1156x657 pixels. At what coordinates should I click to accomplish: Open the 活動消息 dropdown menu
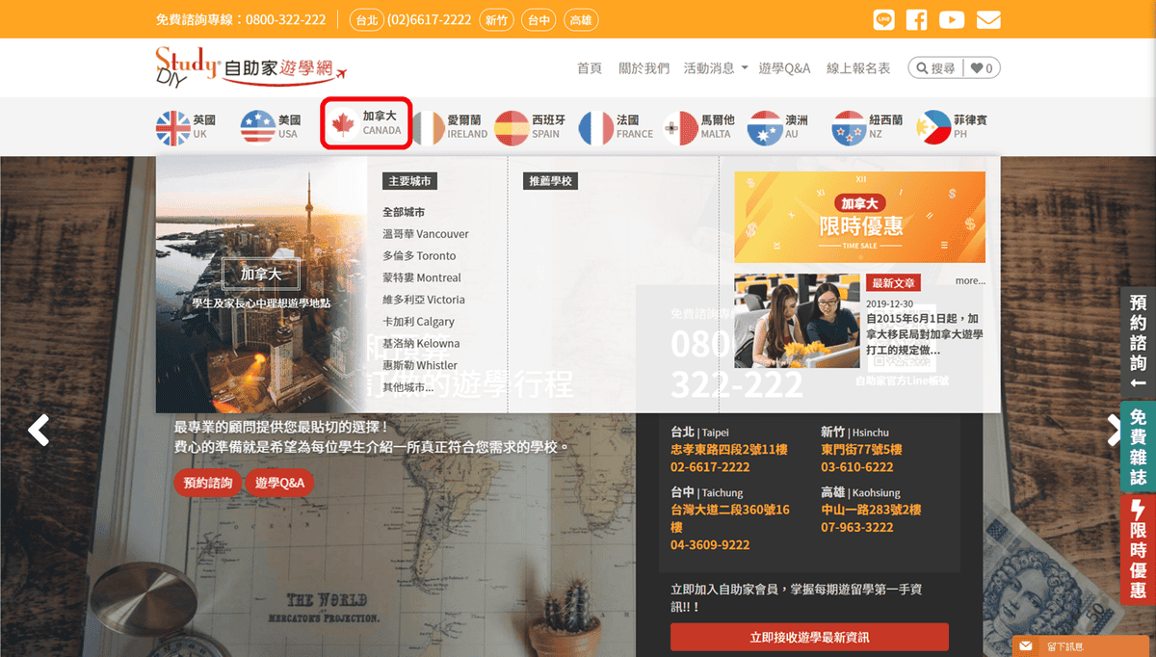(716, 68)
